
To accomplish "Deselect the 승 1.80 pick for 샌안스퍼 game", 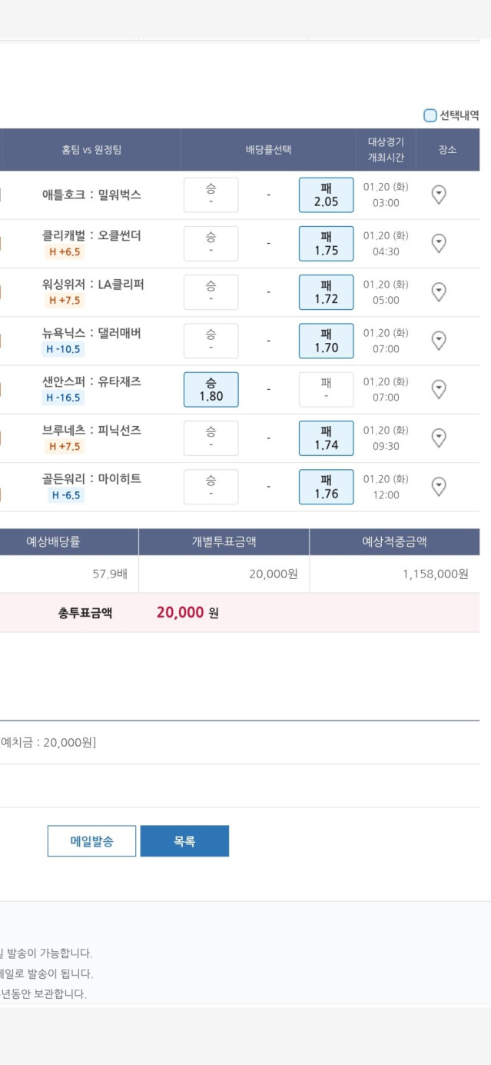I will click(x=211, y=389).
